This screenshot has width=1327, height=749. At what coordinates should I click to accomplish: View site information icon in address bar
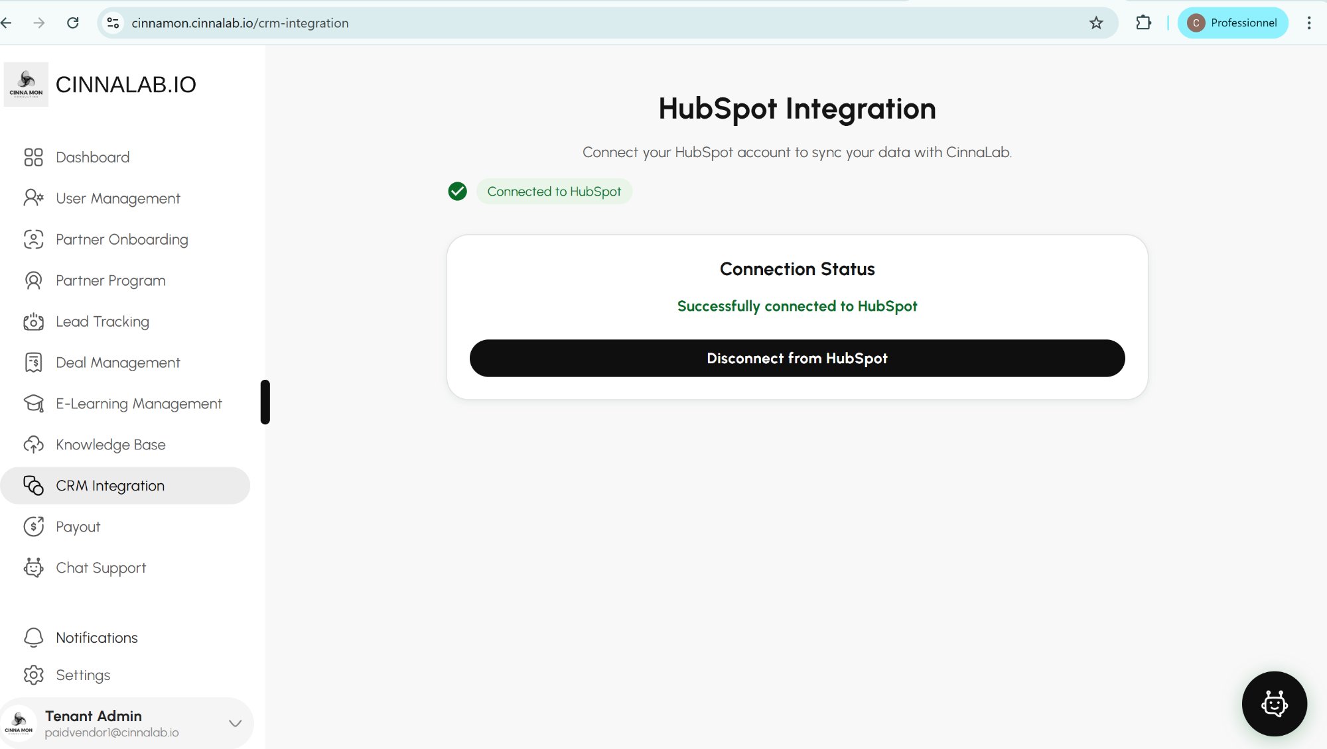click(113, 23)
